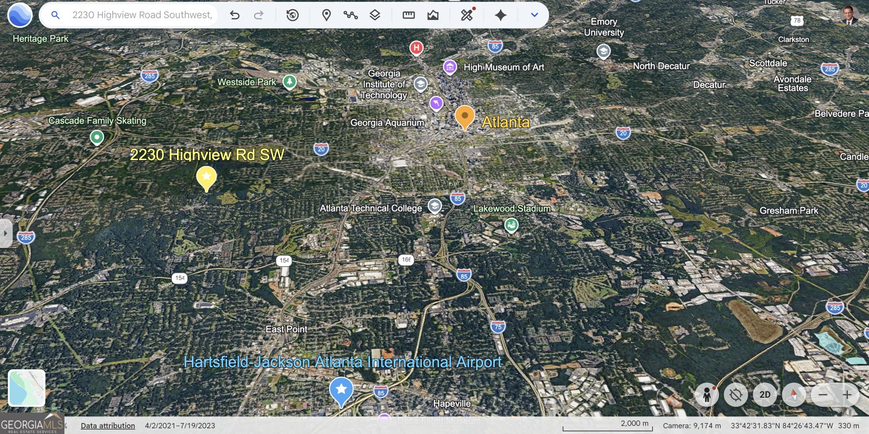The width and height of the screenshot is (869, 434).
Task: Toggle the Pegman Street View control
Action: [x=707, y=395]
